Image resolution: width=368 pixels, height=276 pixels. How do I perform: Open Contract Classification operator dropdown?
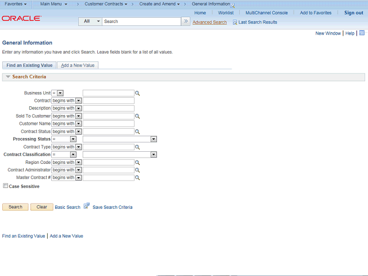73,155
